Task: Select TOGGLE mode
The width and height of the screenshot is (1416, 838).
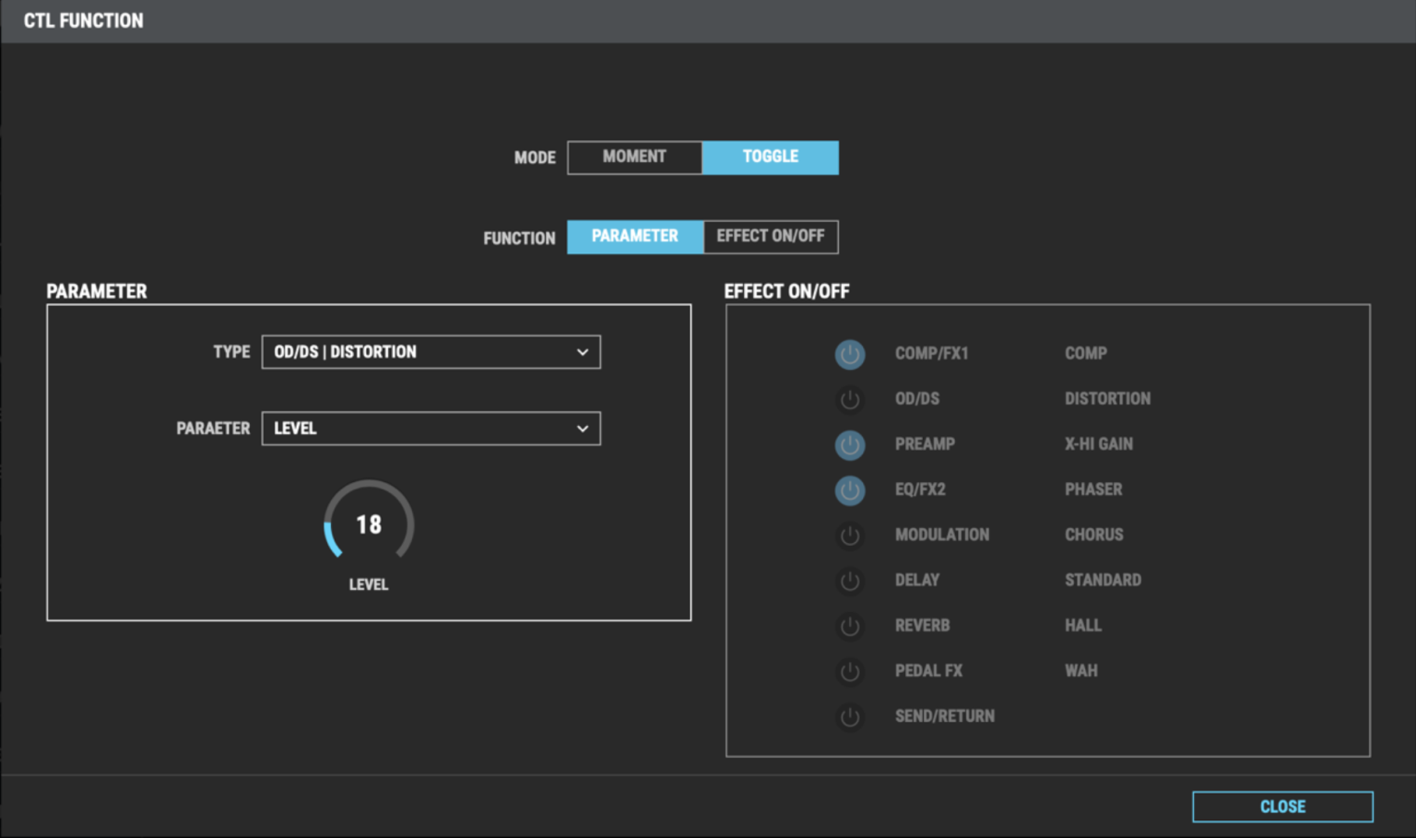Action: [770, 157]
